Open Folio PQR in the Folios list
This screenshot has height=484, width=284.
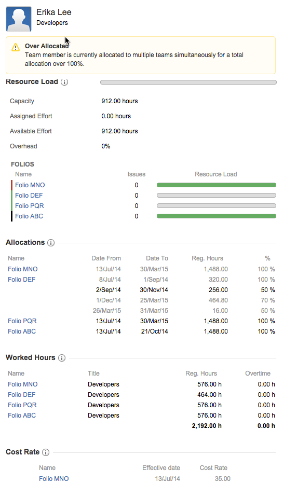(x=30, y=206)
